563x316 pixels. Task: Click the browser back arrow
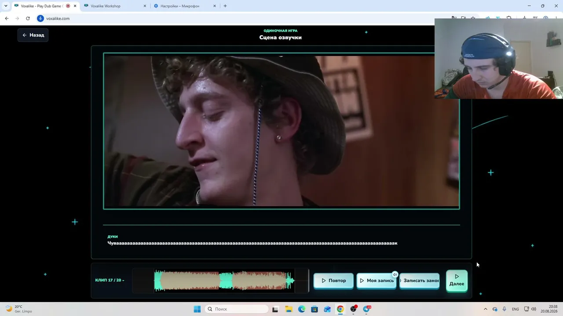[7, 18]
